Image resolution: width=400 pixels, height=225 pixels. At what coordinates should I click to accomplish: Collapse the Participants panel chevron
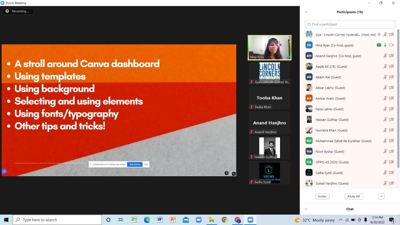click(306, 12)
